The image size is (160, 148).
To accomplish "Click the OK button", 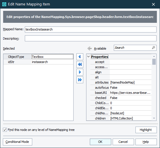I will [100, 142].
